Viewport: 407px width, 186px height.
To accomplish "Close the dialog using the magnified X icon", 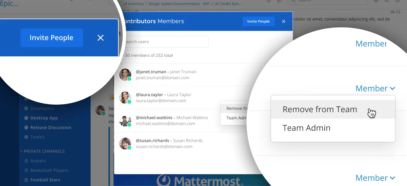I will point(101,38).
